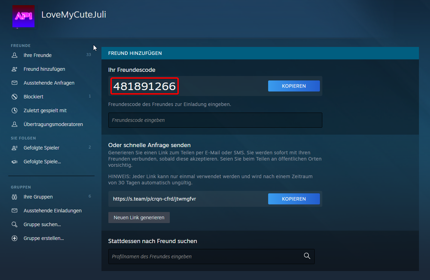Screen dimensions: 430x280
Task: Open Ausstehende Einladungen in the groups section
Action: pyautogui.click(x=52, y=211)
